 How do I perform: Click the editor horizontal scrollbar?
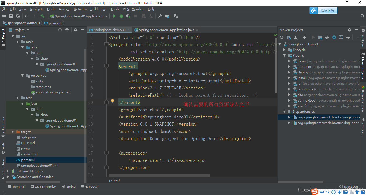tap(160, 176)
